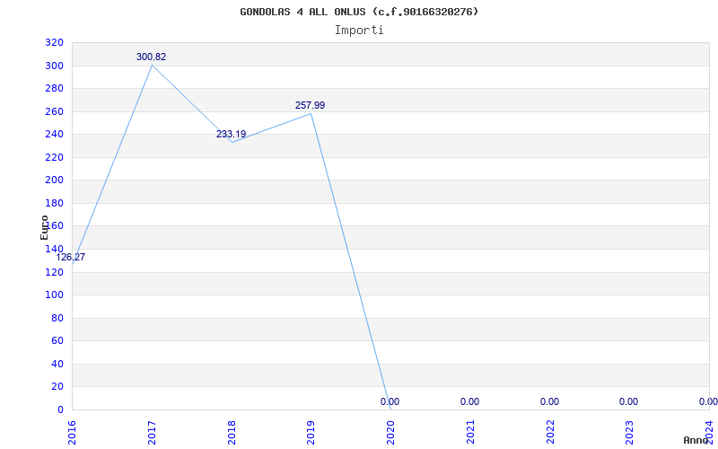Viewport: 718px width, 449px height.
Task: Click the 120 y-axis tick label
Action: tap(54, 272)
